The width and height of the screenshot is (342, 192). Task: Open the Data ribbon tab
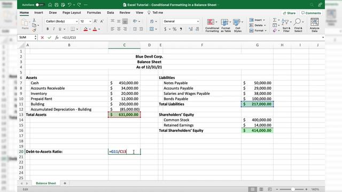[111, 13]
